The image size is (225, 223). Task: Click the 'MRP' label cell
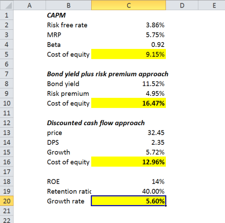tap(69, 34)
